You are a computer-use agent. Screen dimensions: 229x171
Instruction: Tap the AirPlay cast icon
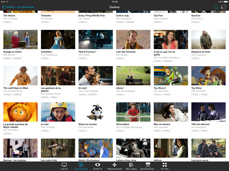(x=223, y=7)
